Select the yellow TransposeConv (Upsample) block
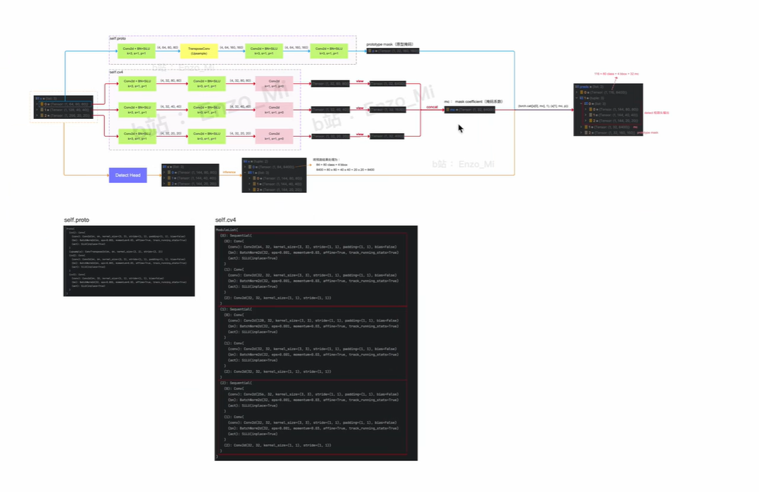 199,51
